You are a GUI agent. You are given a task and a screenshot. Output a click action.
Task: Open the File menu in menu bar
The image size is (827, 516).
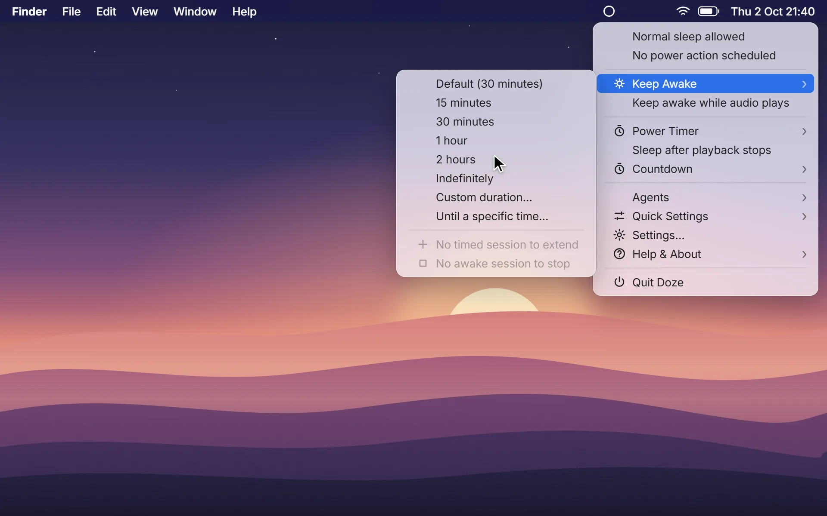[71, 12]
